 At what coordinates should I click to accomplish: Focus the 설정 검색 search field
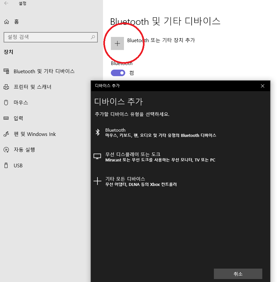tap(51, 37)
